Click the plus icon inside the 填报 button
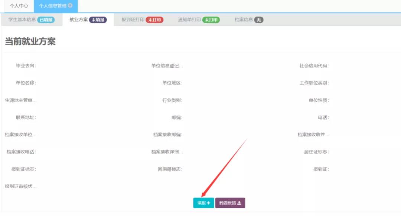 point(209,203)
